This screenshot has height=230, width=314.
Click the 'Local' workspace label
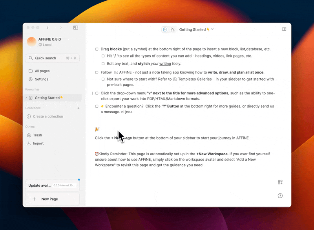(x=47, y=45)
